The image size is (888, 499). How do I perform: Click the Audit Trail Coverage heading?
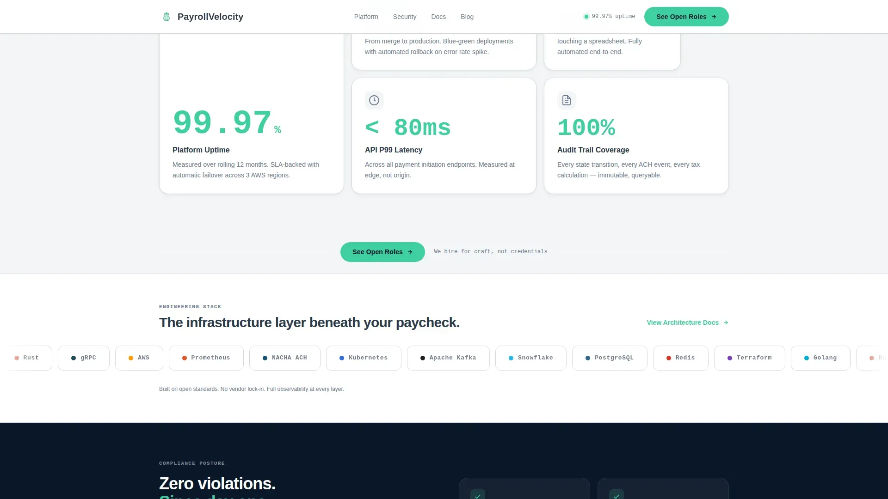(593, 150)
